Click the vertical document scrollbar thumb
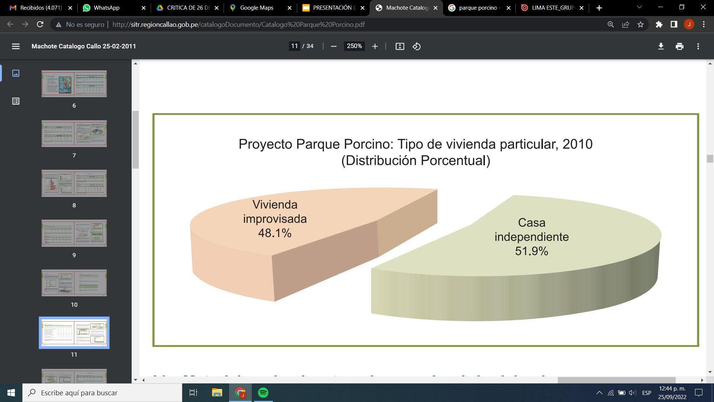714x402 pixels. [710, 159]
